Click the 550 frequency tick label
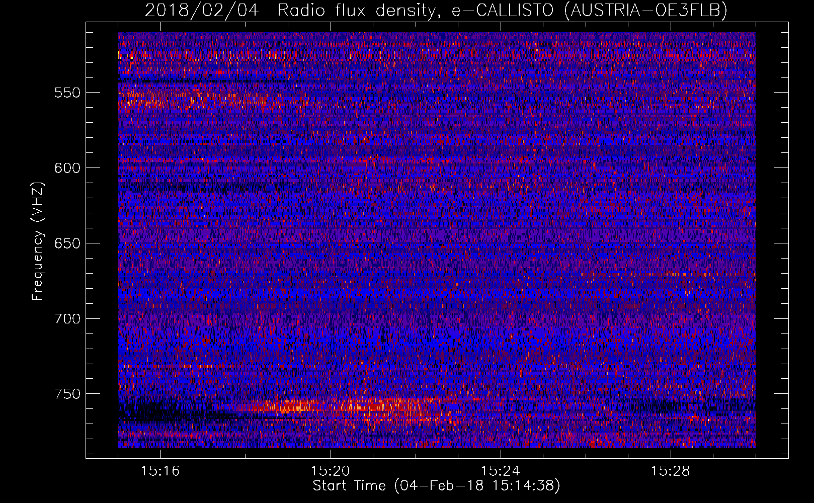The width and height of the screenshot is (814, 503). pos(67,93)
